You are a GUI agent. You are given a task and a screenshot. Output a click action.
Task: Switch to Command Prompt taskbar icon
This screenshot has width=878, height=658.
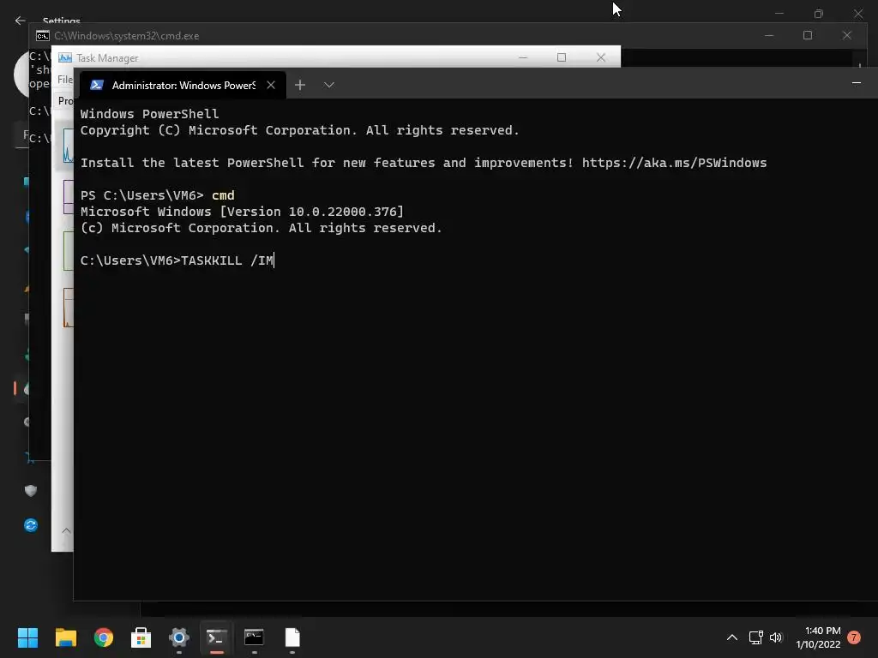pos(254,637)
